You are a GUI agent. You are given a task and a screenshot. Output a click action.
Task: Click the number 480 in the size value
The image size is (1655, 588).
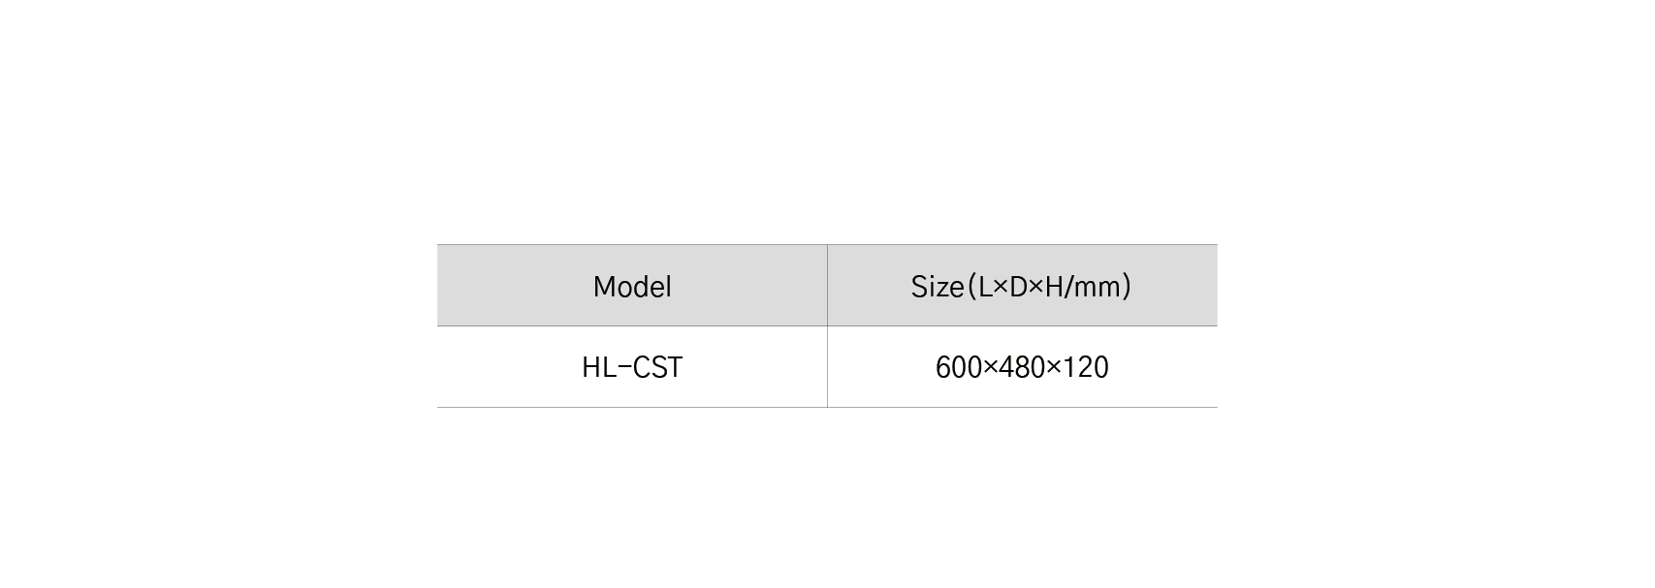pos(1022,368)
